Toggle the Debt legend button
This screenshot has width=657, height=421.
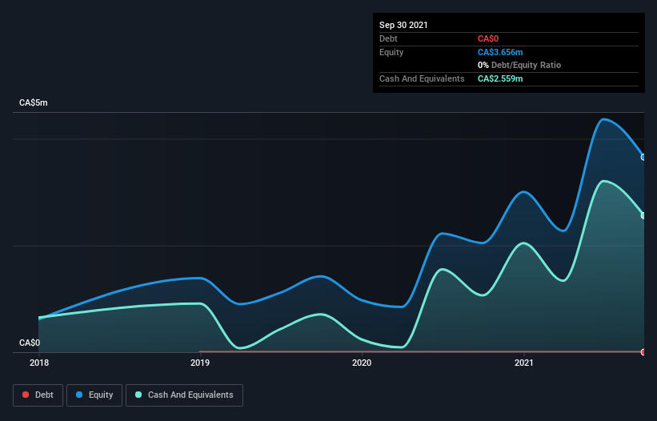(x=38, y=395)
